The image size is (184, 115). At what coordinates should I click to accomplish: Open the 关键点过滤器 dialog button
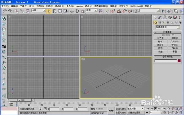[x=136, y=112]
